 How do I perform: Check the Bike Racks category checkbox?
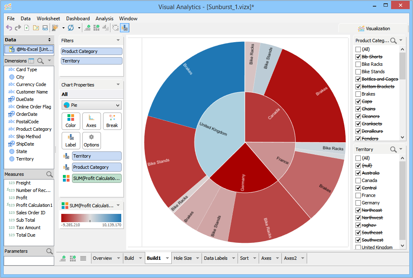coord(358,64)
